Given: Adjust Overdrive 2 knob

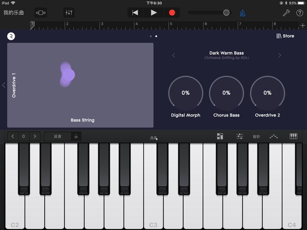Looking at the screenshot, I should tap(267, 93).
